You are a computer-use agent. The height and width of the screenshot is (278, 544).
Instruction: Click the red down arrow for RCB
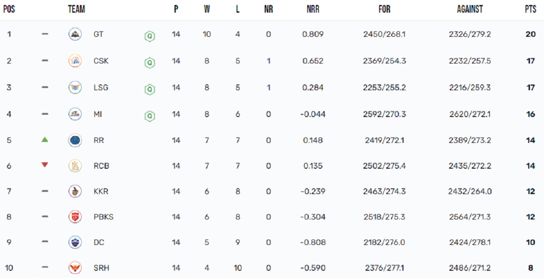pos(44,165)
